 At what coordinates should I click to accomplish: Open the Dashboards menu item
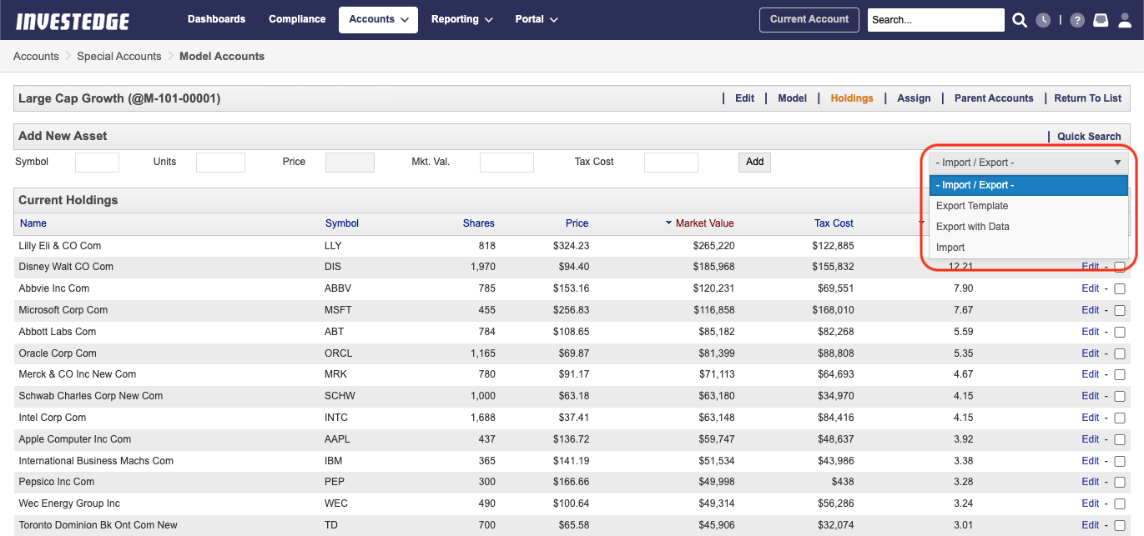click(x=216, y=19)
